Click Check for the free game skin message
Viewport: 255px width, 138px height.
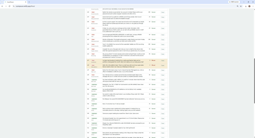[163, 49]
